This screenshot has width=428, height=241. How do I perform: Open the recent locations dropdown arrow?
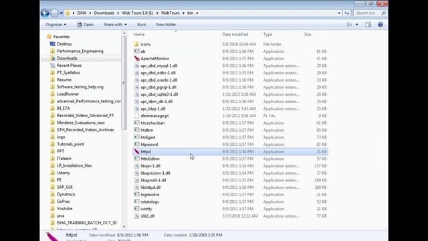click(61, 13)
